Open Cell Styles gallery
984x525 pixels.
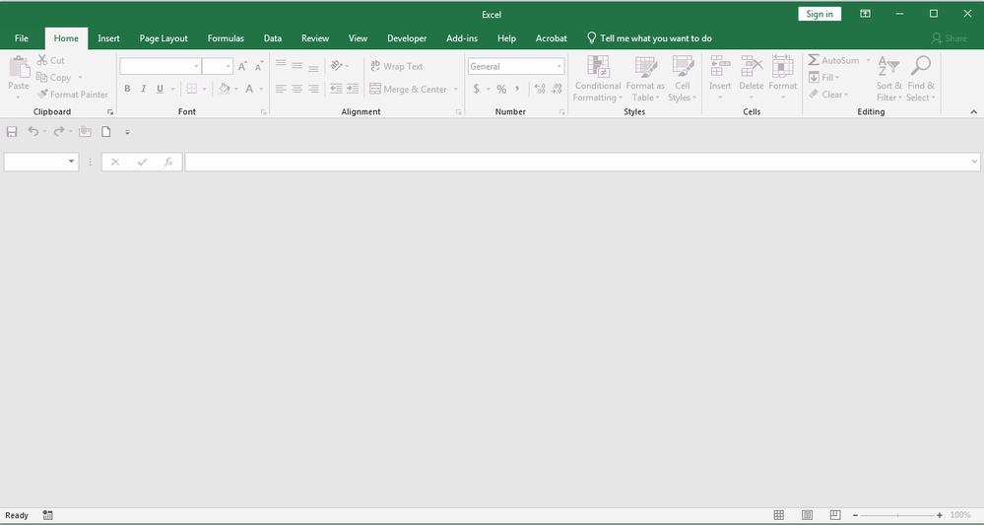click(x=683, y=79)
